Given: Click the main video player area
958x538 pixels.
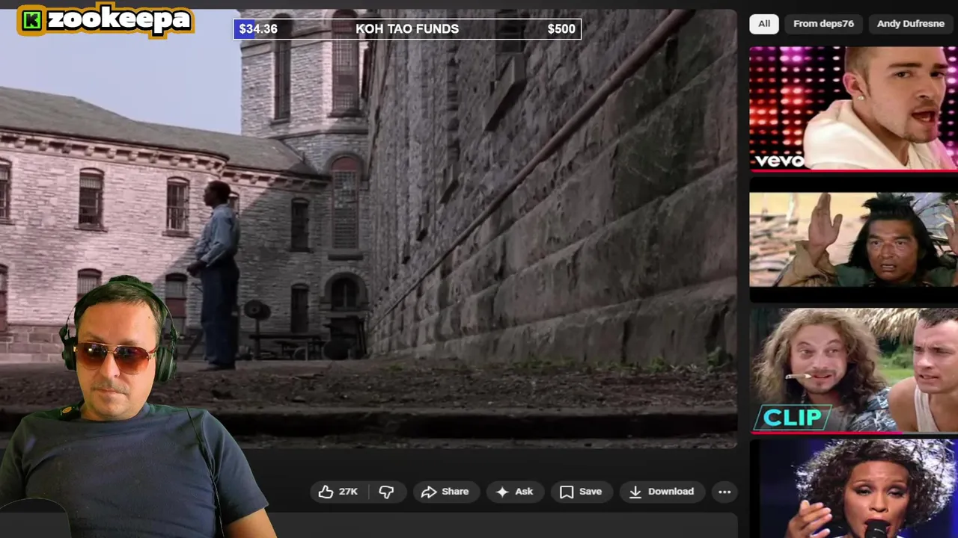Looking at the screenshot, I should 368,229.
